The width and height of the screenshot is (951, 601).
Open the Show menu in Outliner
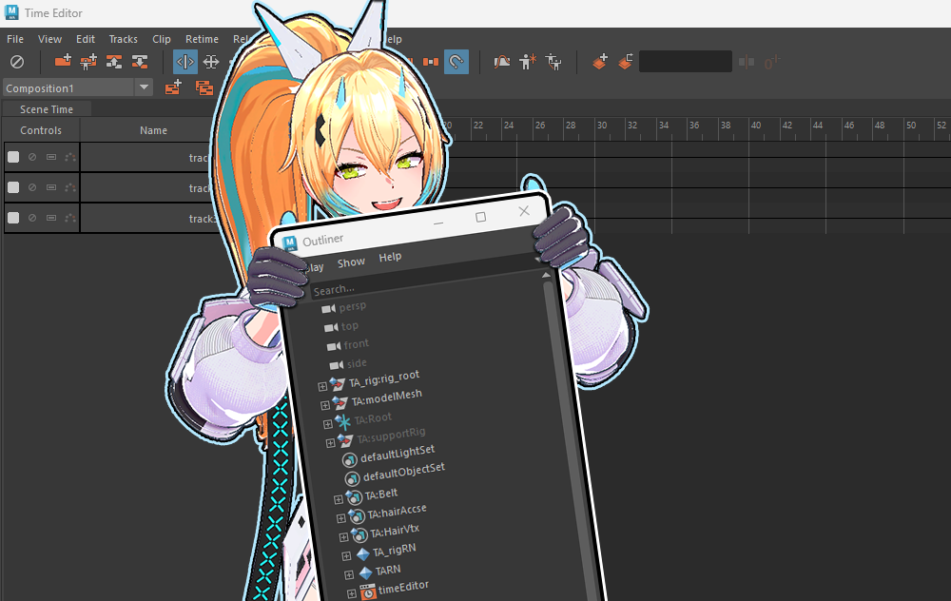pyautogui.click(x=351, y=262)
